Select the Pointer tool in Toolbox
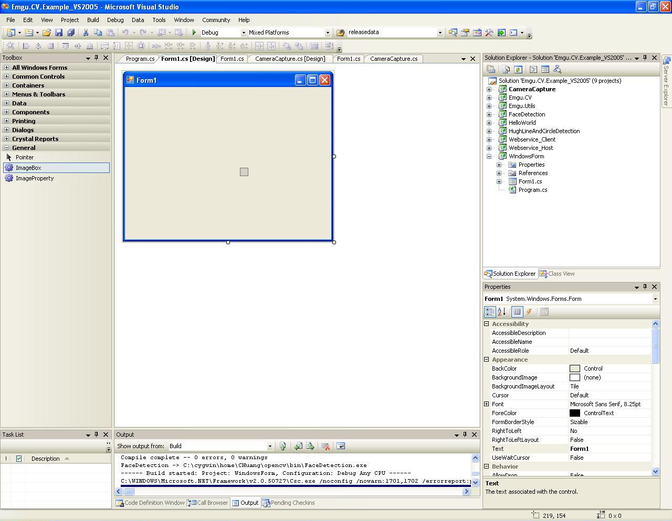Image resolution: width=672 pixels, height=521 pixels. tap(56, 157)
